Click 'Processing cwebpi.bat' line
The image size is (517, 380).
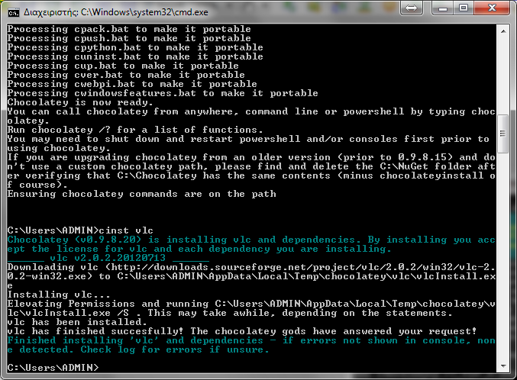pos(132,84)
